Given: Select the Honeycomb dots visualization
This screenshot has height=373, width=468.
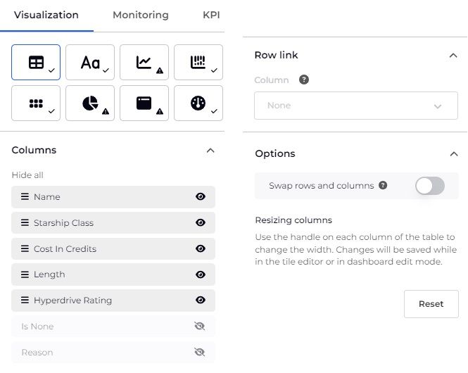Looking at the screenshot, I should click(36, 103).
